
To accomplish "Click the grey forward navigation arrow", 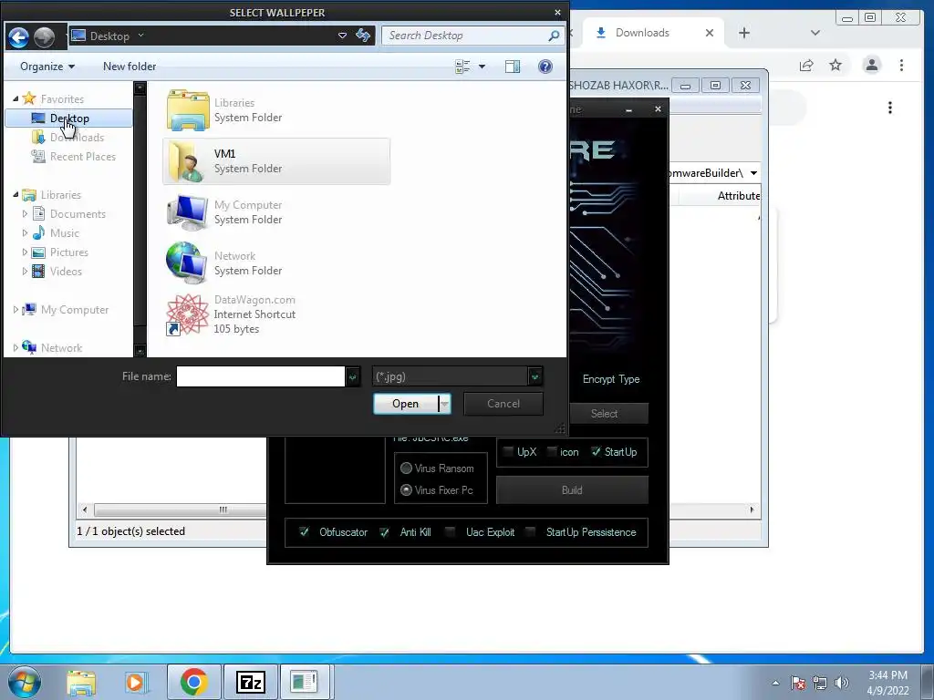I will point(44,36).
